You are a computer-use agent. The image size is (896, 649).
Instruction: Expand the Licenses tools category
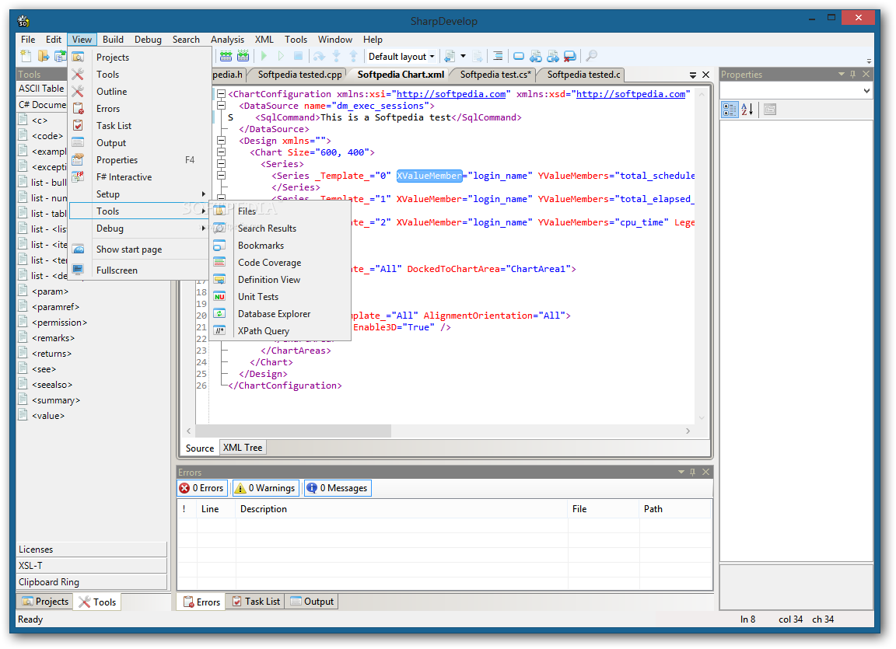92,549
